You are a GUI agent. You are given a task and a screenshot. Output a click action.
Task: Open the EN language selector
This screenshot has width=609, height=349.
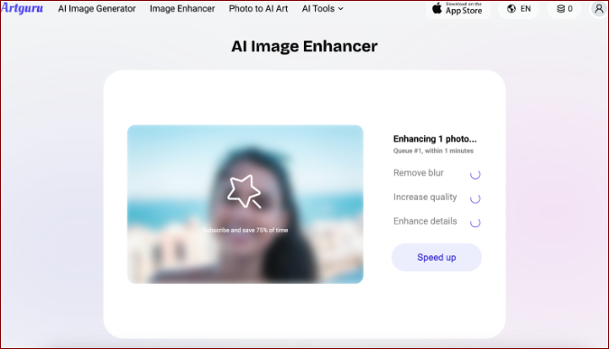pos(519,8)
